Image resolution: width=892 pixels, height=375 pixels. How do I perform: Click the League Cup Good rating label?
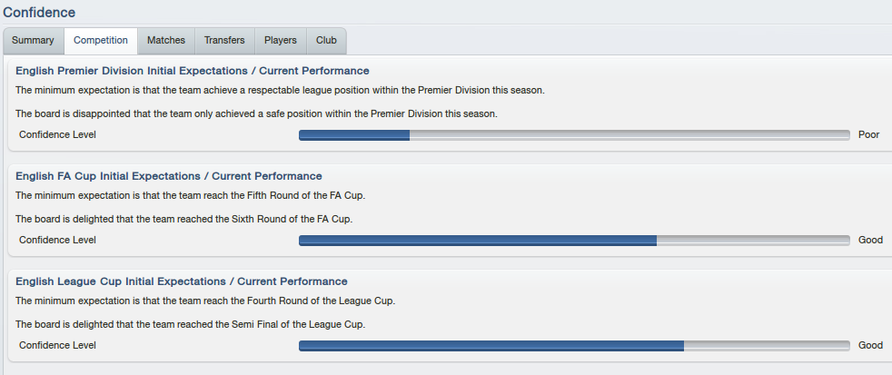(x=870, y=345)
